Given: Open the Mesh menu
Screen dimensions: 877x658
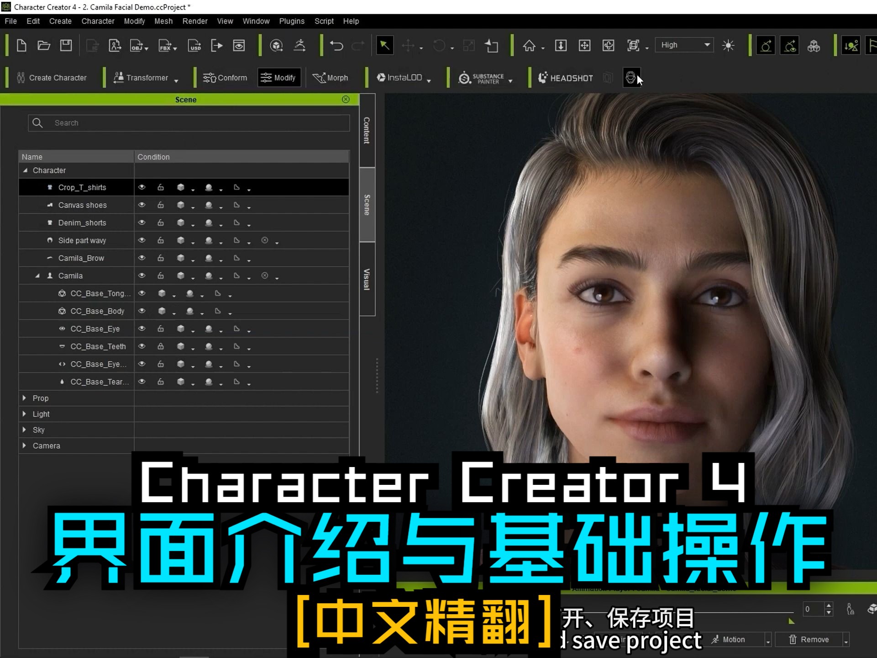Looking at the screenshot, I should 163,21.
